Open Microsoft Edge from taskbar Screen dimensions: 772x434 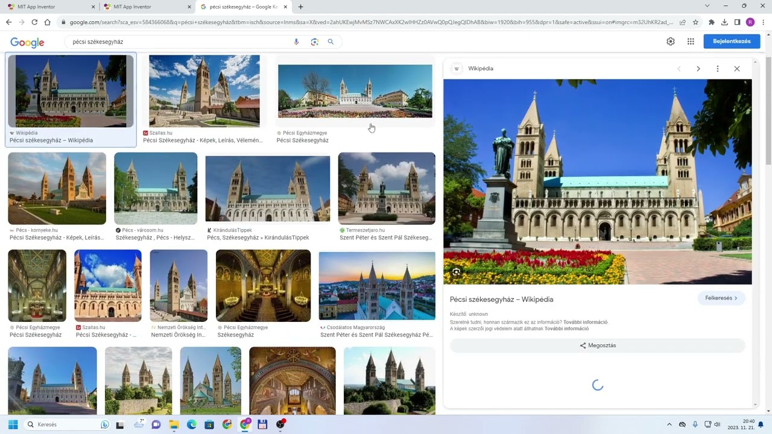tap(192, 424)
